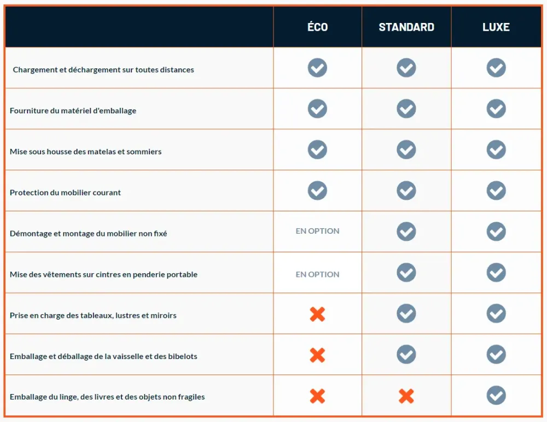Click the STANDARD checkmark for Fourniture du matériel
The height and width of the screenshot is (422, 547).
point(406,109)
